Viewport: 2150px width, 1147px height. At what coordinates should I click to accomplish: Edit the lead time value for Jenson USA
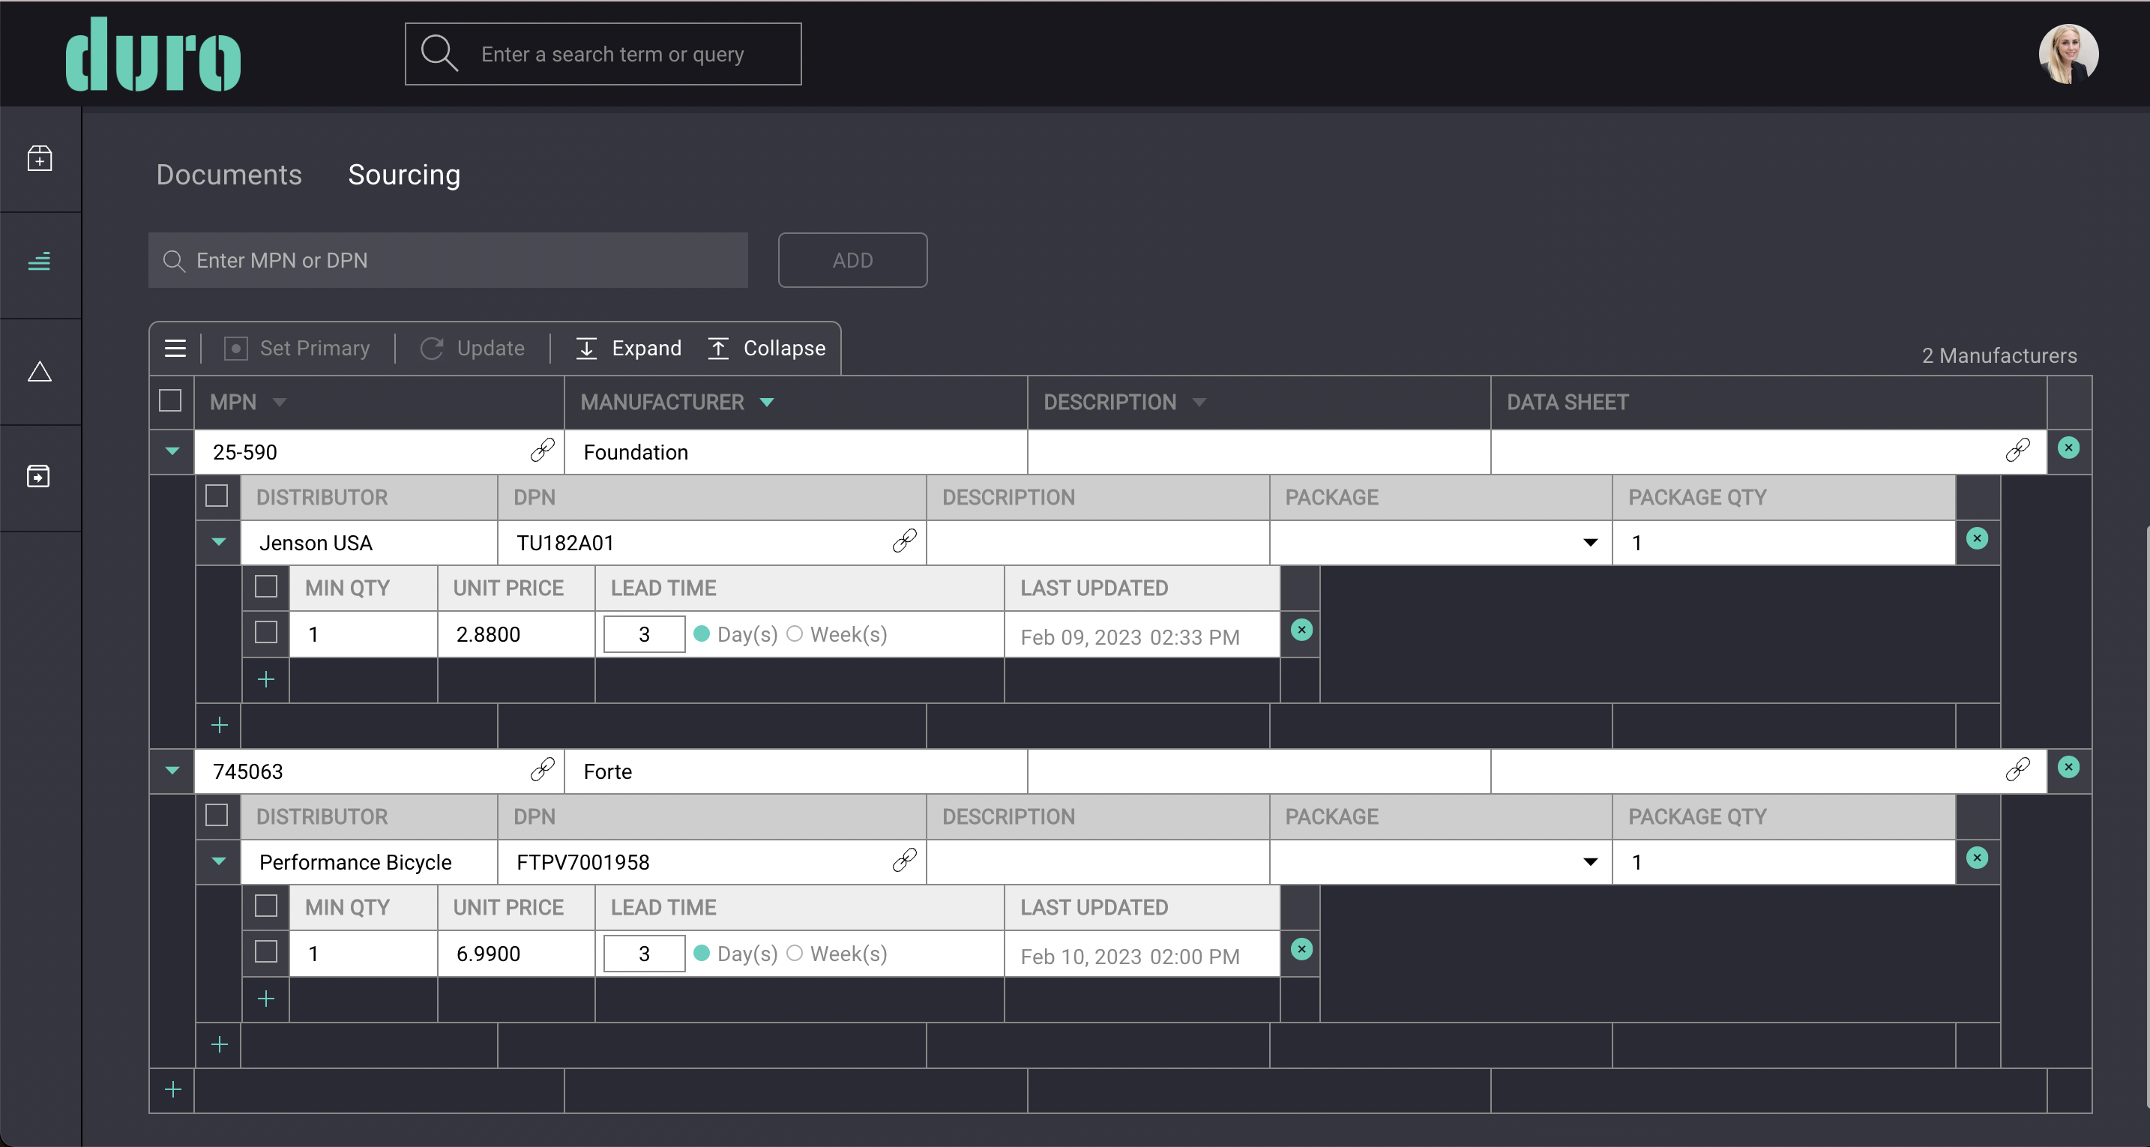[645, 634]
